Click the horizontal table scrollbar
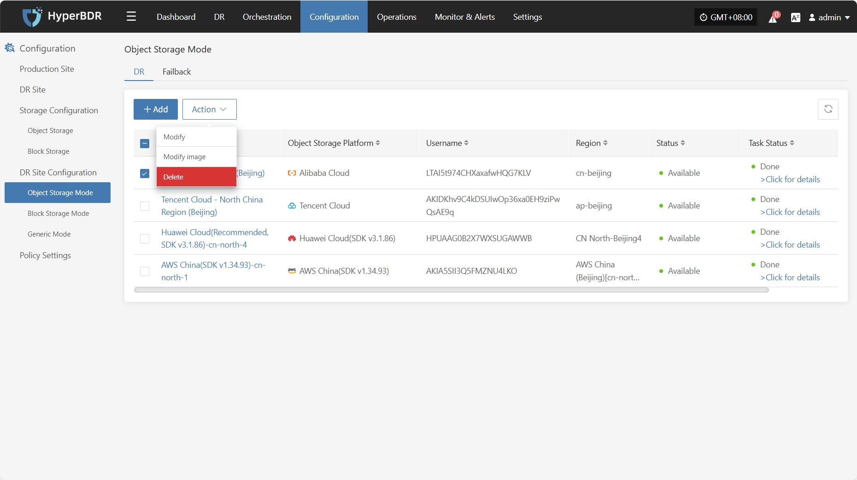The height and width of the screenshot is (480, 857). (x=452, y=290)
